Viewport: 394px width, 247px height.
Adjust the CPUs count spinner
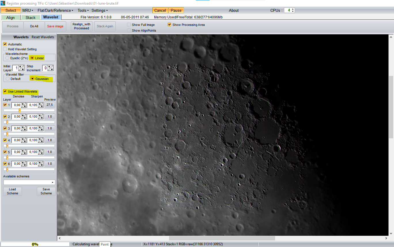(293, 10)
